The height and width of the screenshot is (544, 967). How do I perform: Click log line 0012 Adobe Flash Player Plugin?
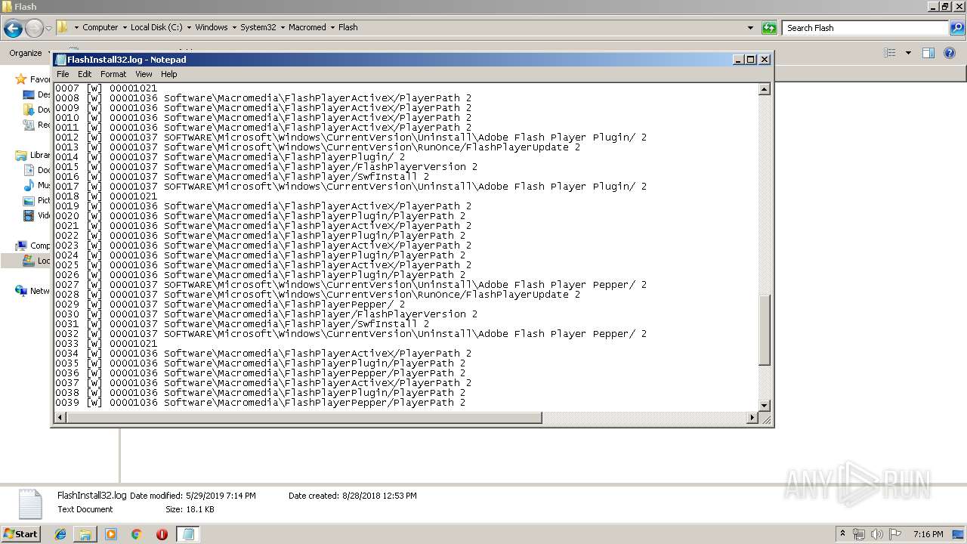point(351,138)
